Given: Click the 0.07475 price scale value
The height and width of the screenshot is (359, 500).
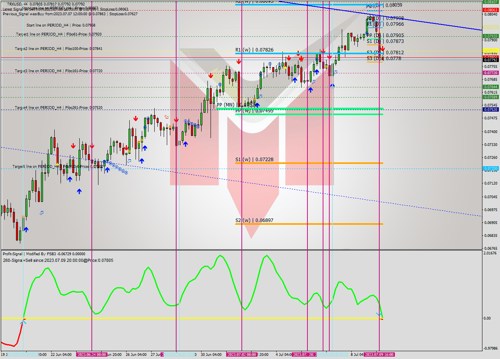Looking at the screenshot, I should pyautogui.click(x=491, y=118).
